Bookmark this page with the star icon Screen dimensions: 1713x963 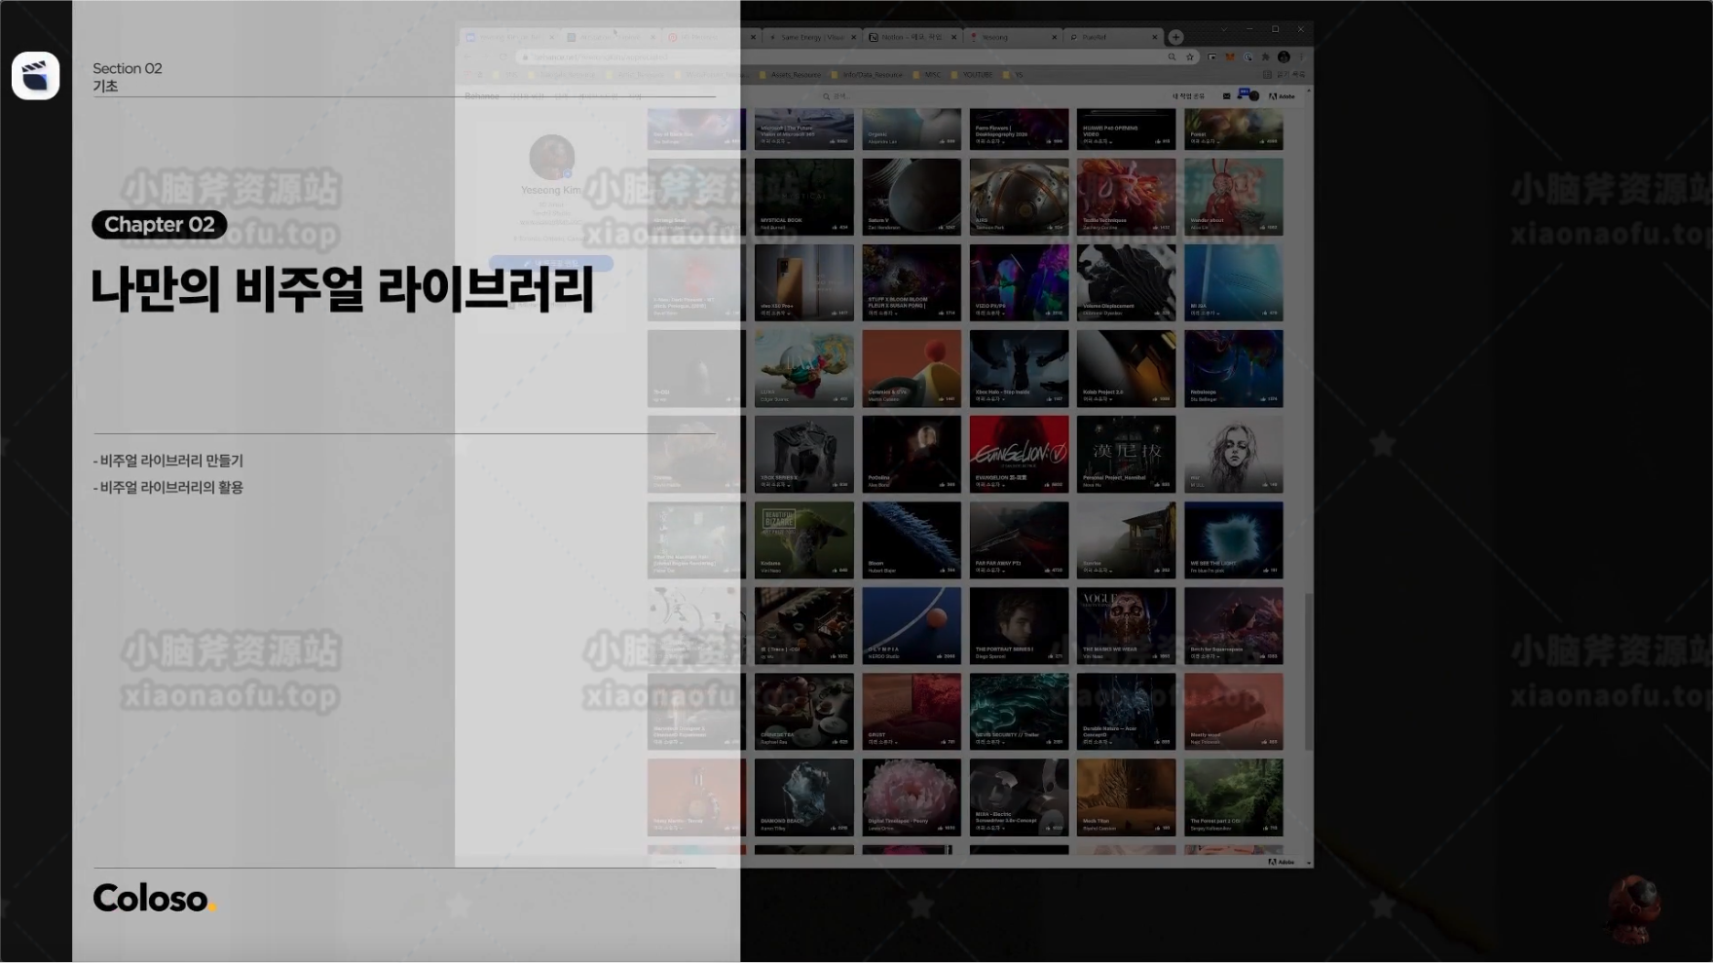pyautogui.click(x=1190, y=57)
